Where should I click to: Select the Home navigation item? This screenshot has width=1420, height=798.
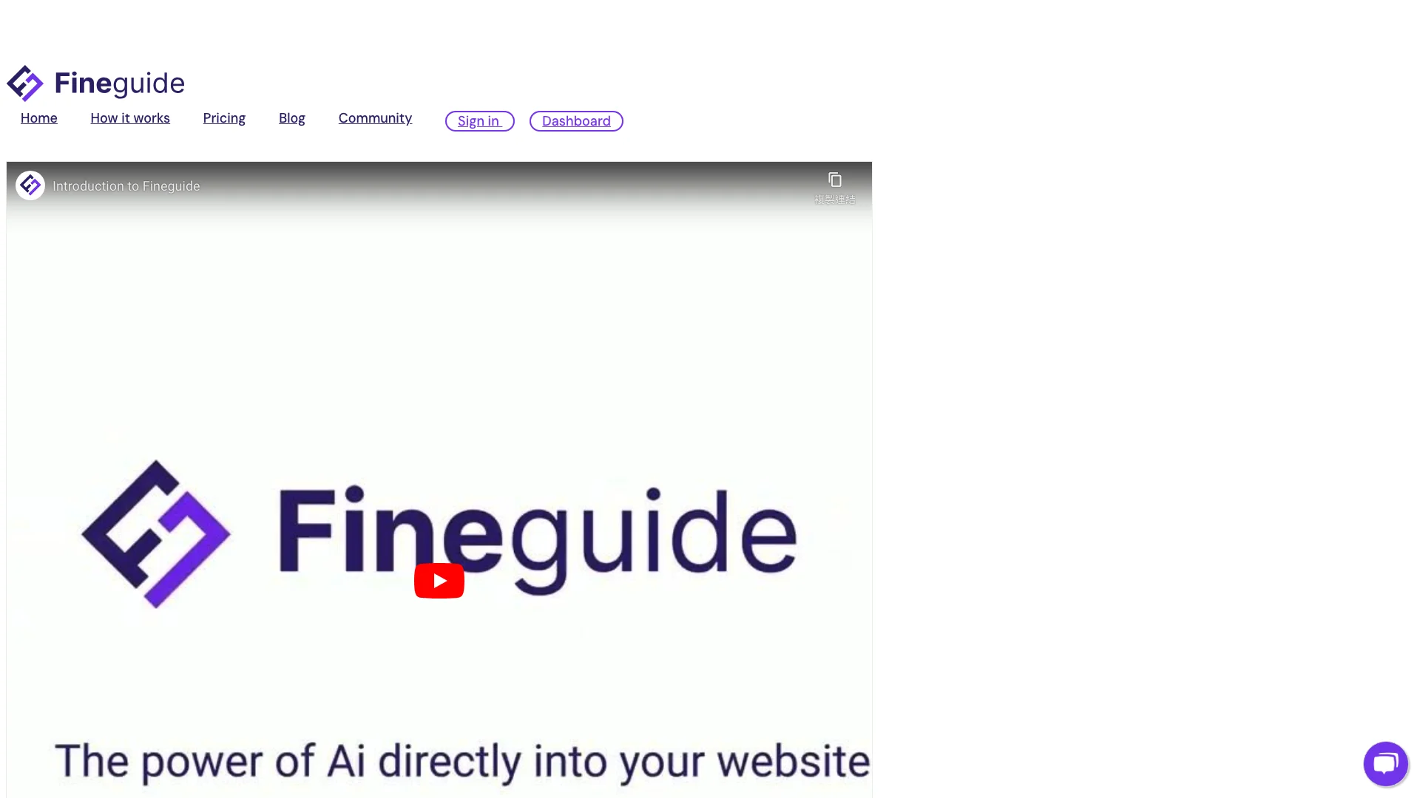[38, 118]
